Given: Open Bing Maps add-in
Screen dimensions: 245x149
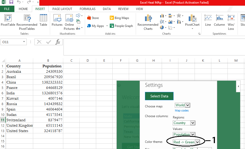Looking at the screenshot, I should [x=119, y=18].
